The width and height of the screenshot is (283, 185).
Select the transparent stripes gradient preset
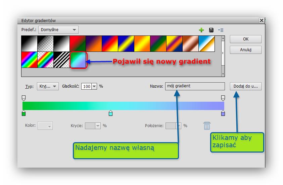(x=61, y=60)
